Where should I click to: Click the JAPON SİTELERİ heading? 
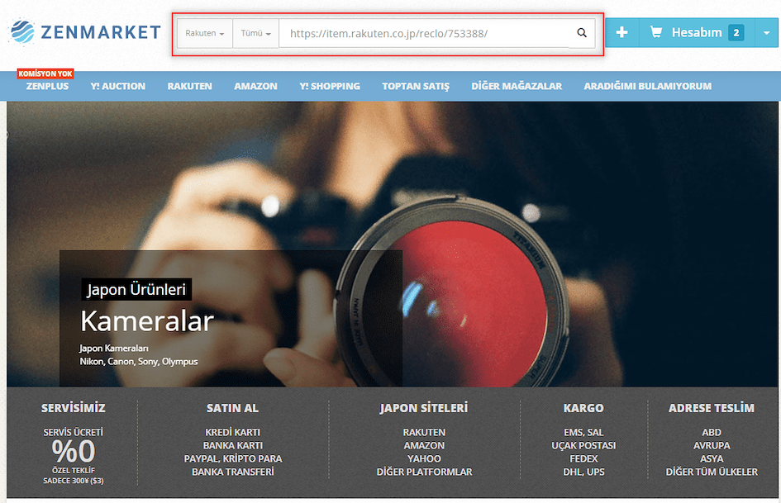[424, 408]
